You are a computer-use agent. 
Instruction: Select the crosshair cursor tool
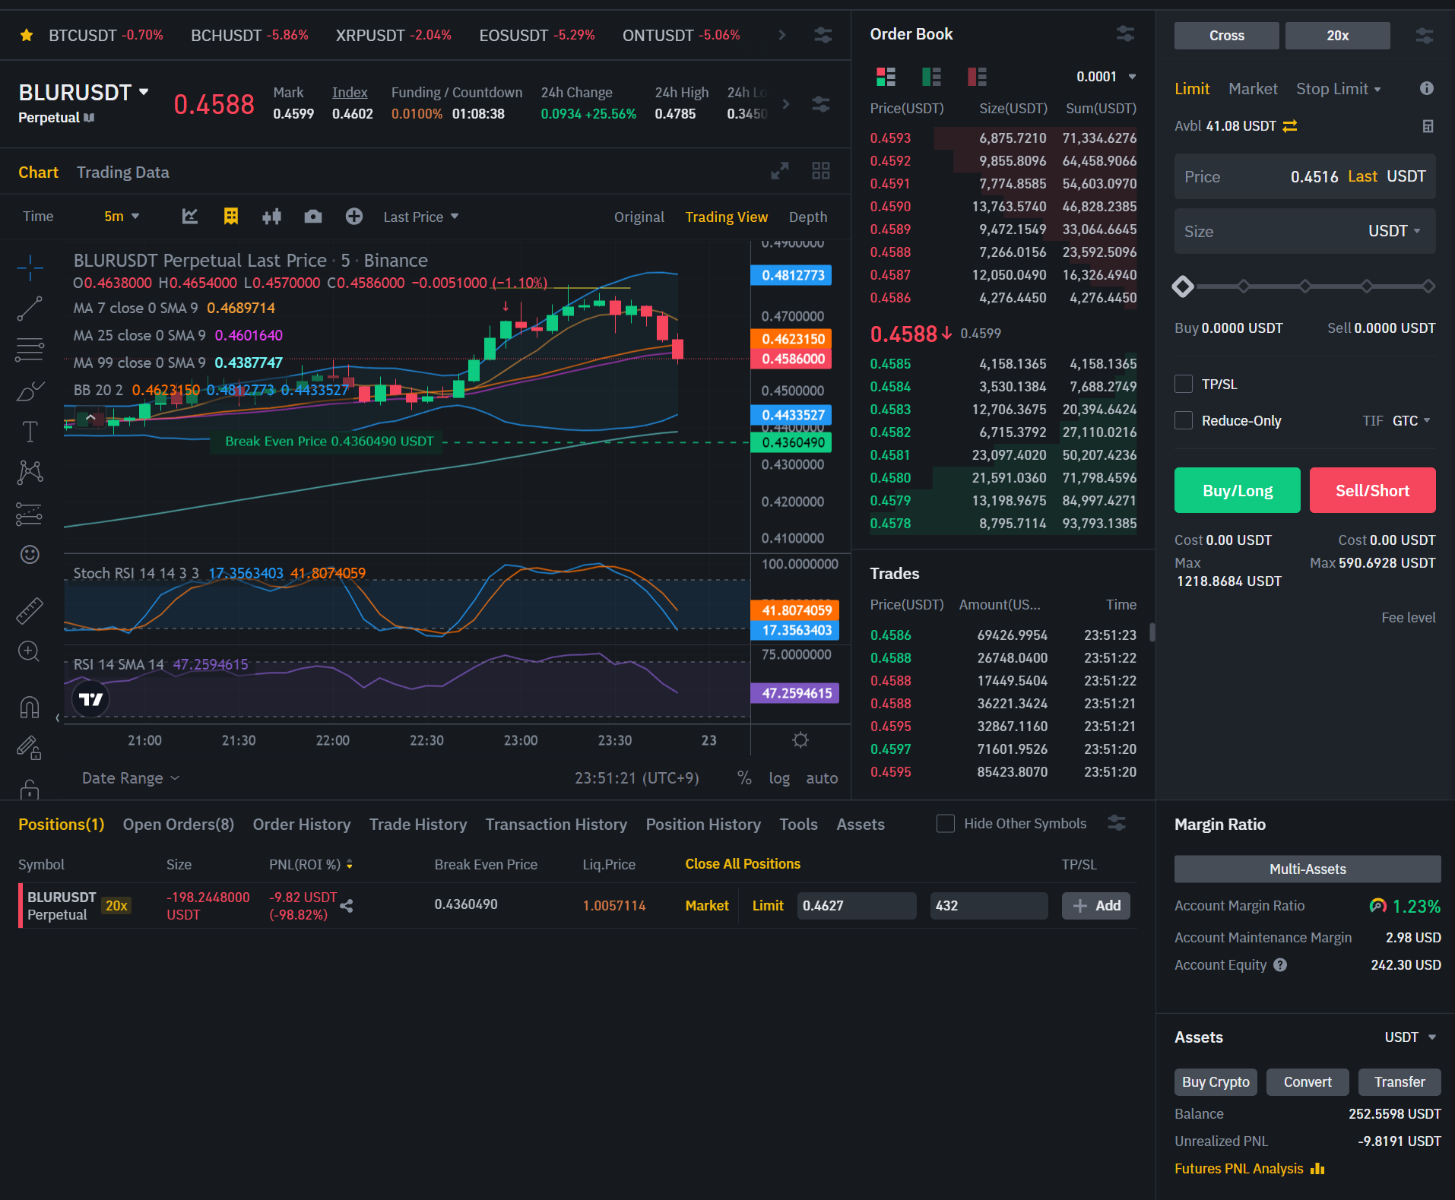(30, 268)
